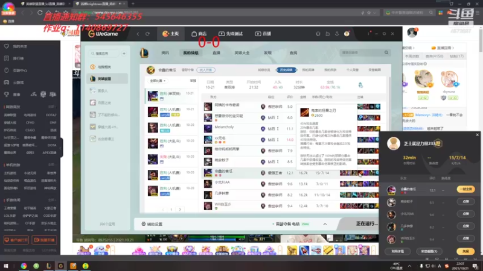
Task: Reload the Douyu page in the browser toolbar
Action: (x=40, y=13)
